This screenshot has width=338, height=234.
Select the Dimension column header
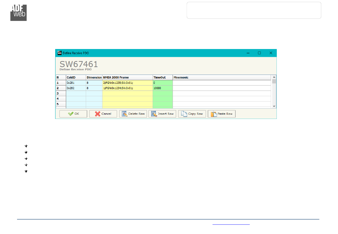94,77
